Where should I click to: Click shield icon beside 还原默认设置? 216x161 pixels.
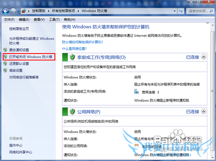[5, 63]
